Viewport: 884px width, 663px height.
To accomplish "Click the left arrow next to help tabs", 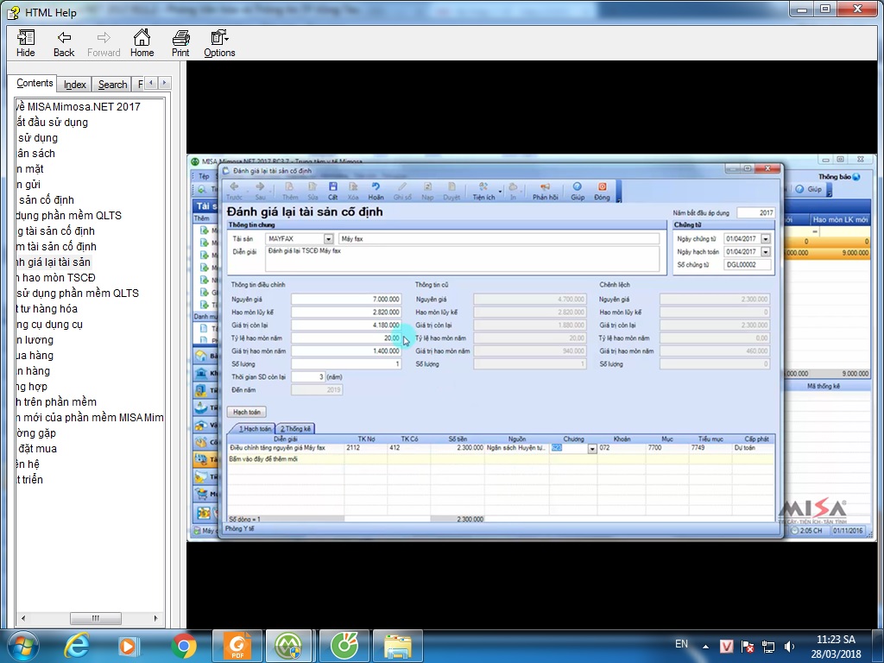I will point(150,83).
